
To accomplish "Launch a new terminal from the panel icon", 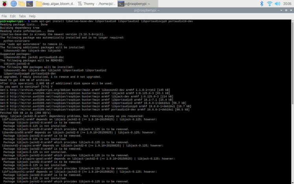I will tap(29, 4).
